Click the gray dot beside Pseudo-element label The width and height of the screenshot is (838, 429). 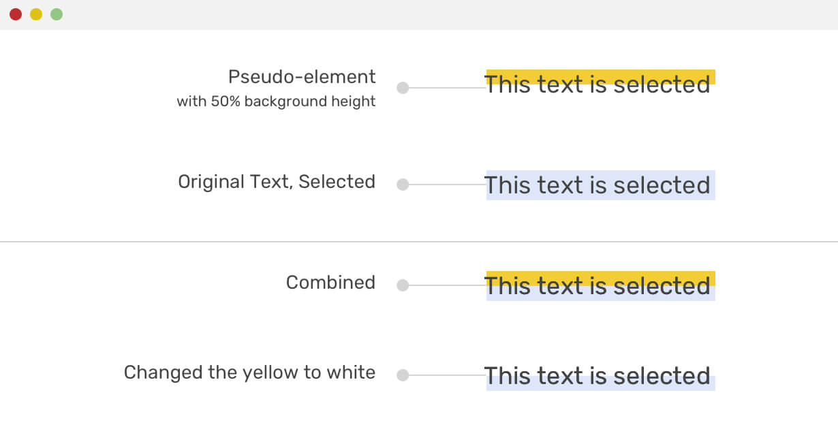[x=403, y=88]
